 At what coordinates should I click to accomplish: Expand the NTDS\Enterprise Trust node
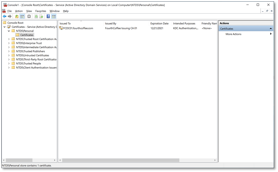point(9,43)
